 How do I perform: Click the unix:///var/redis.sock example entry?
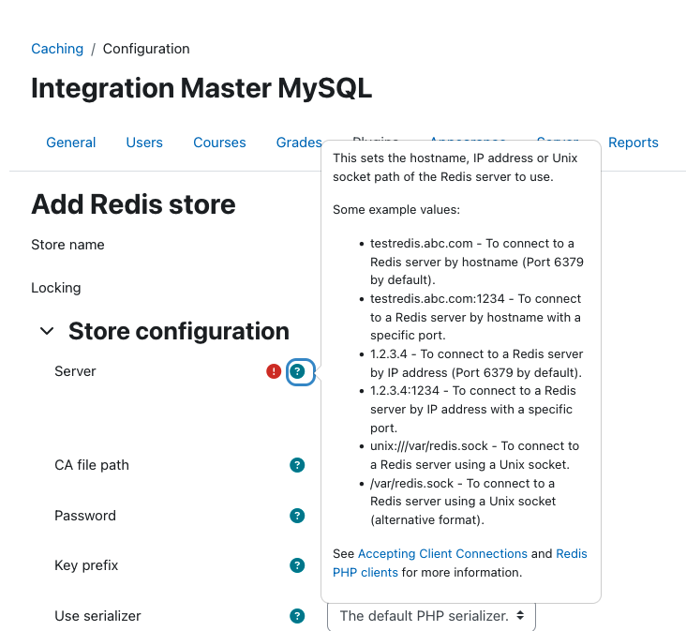click(x=475, y=455)
